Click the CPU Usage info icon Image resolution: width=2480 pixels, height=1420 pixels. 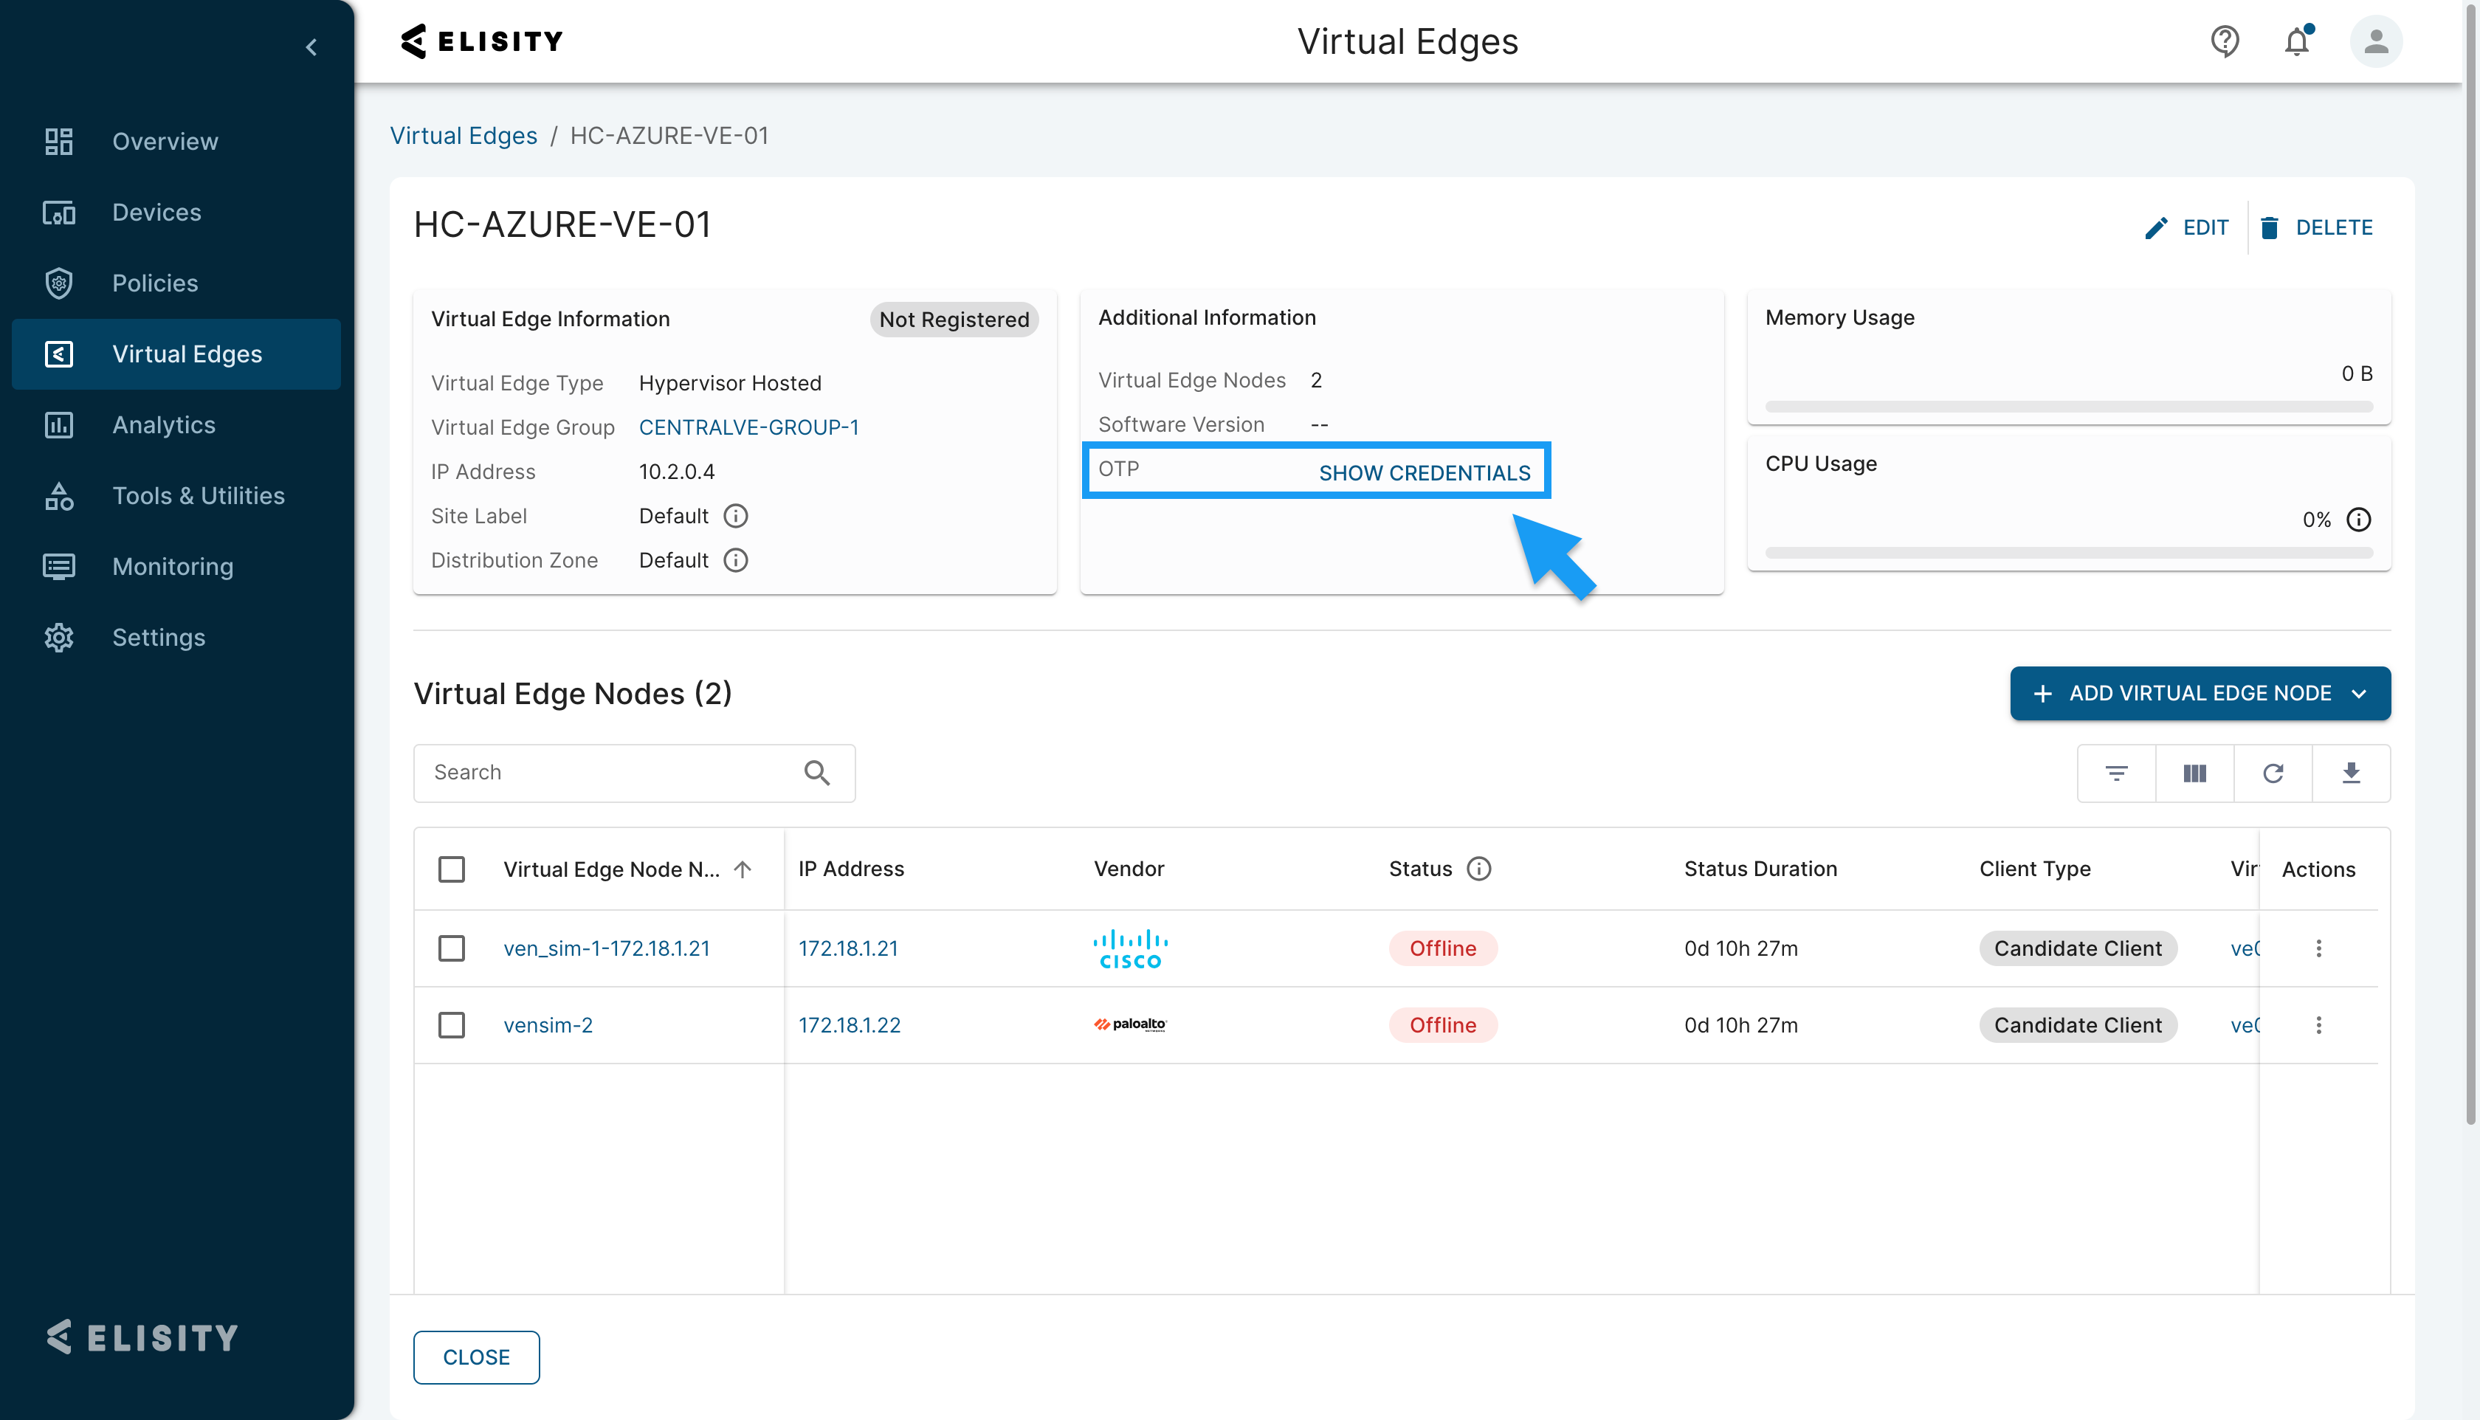click(2358, 520)
